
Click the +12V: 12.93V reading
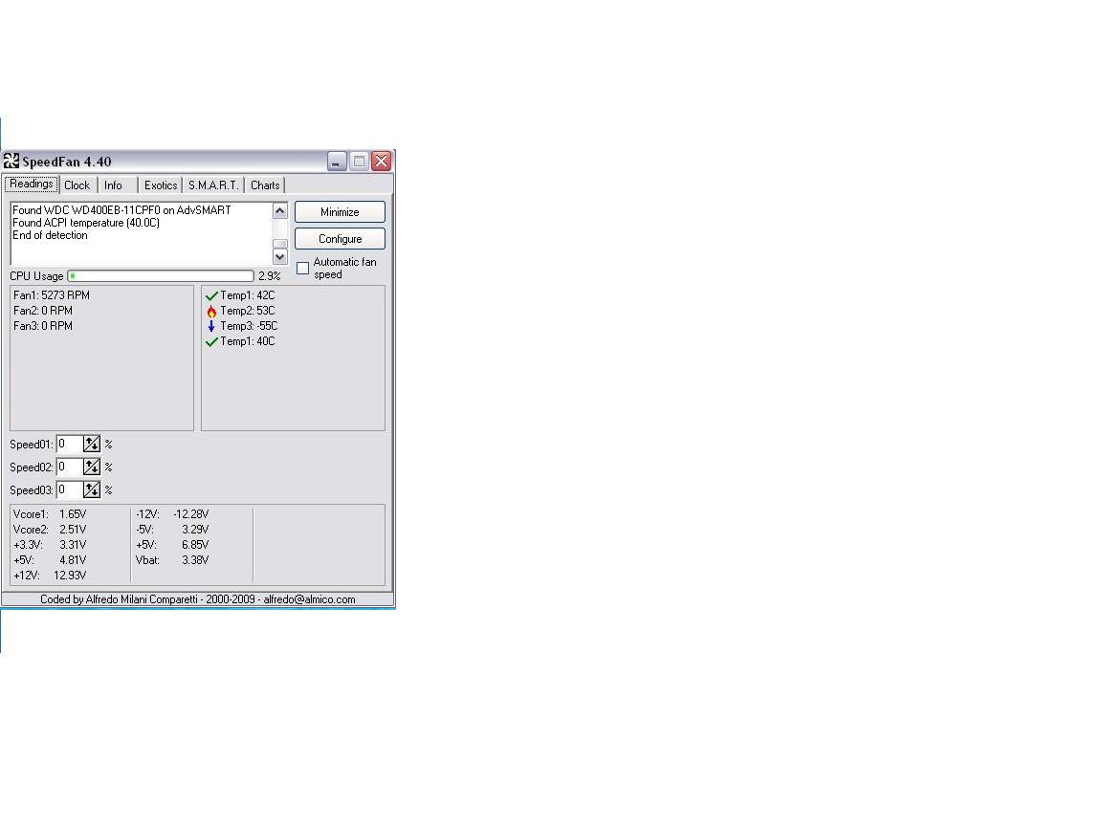[50, 576]
